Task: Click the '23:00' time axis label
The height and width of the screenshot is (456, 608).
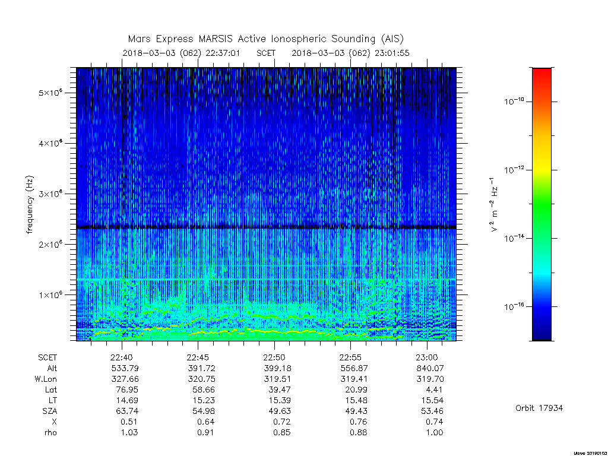Action: [427, 357]
